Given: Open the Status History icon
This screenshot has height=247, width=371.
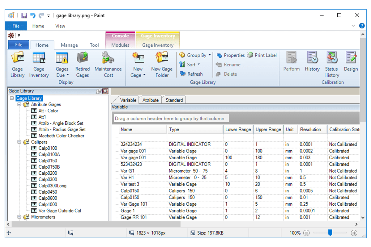Looking at the screenshot, I should 331,65.
